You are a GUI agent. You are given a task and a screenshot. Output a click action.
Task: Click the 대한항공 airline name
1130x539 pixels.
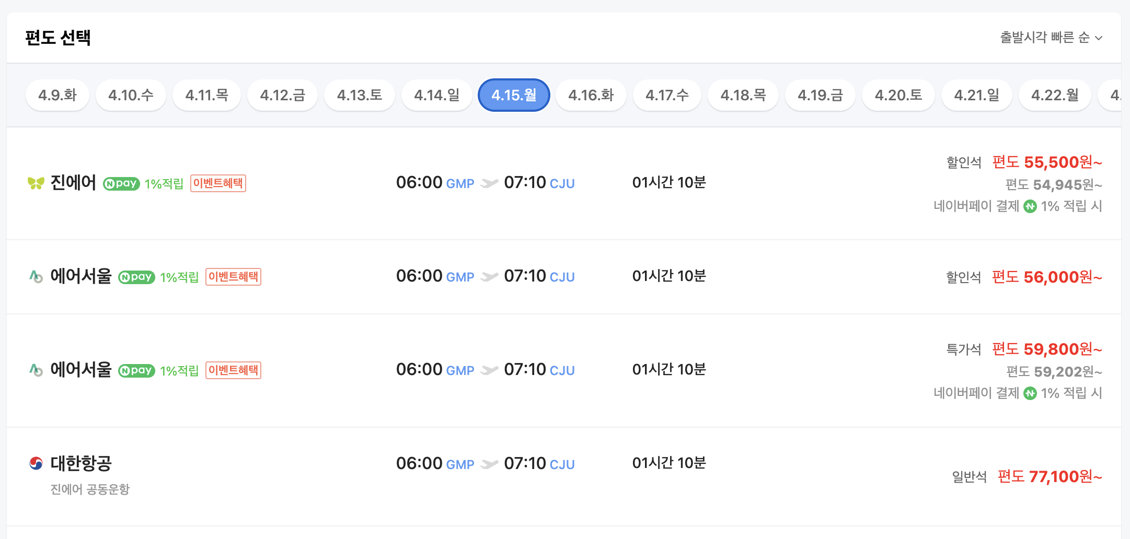click(x=81, y=463)
